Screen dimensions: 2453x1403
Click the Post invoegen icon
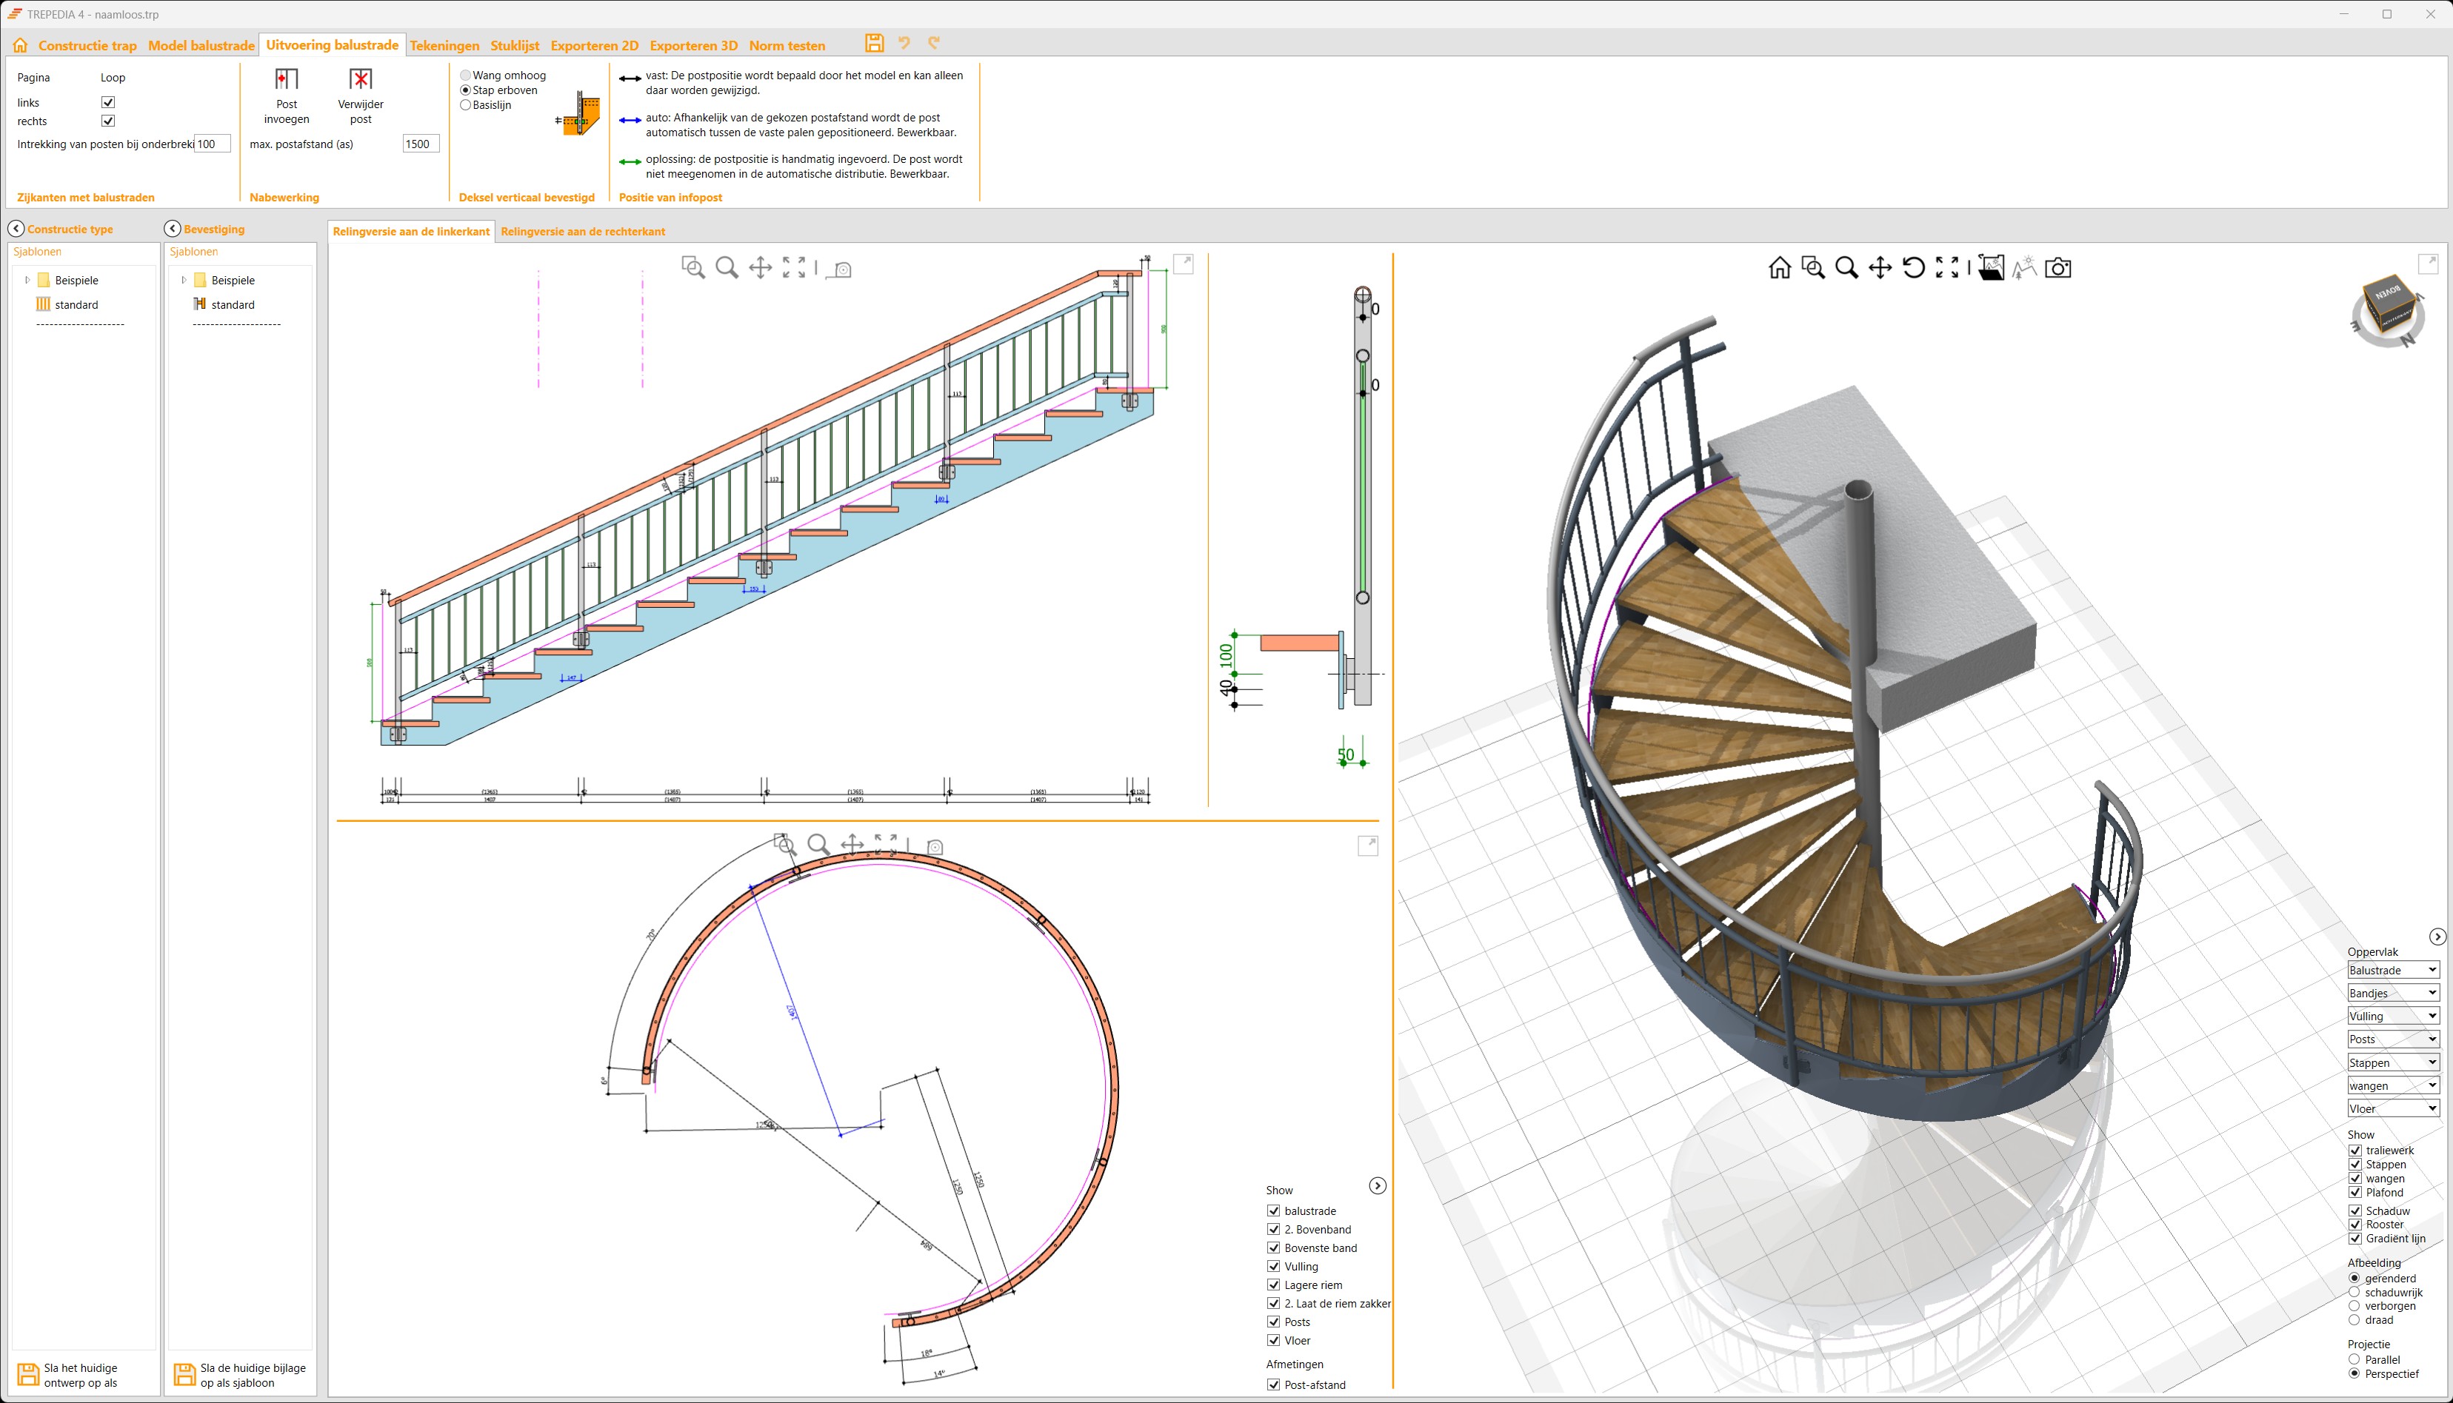pos(287,79)
